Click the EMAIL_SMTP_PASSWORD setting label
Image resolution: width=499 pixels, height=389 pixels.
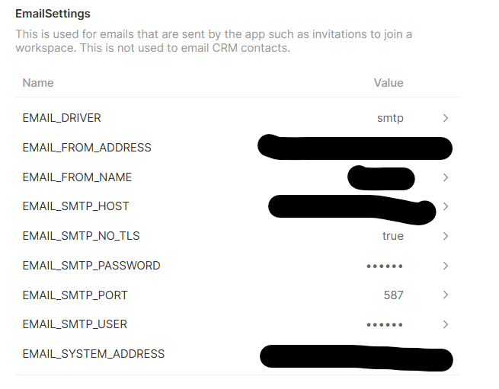[91, 266]
